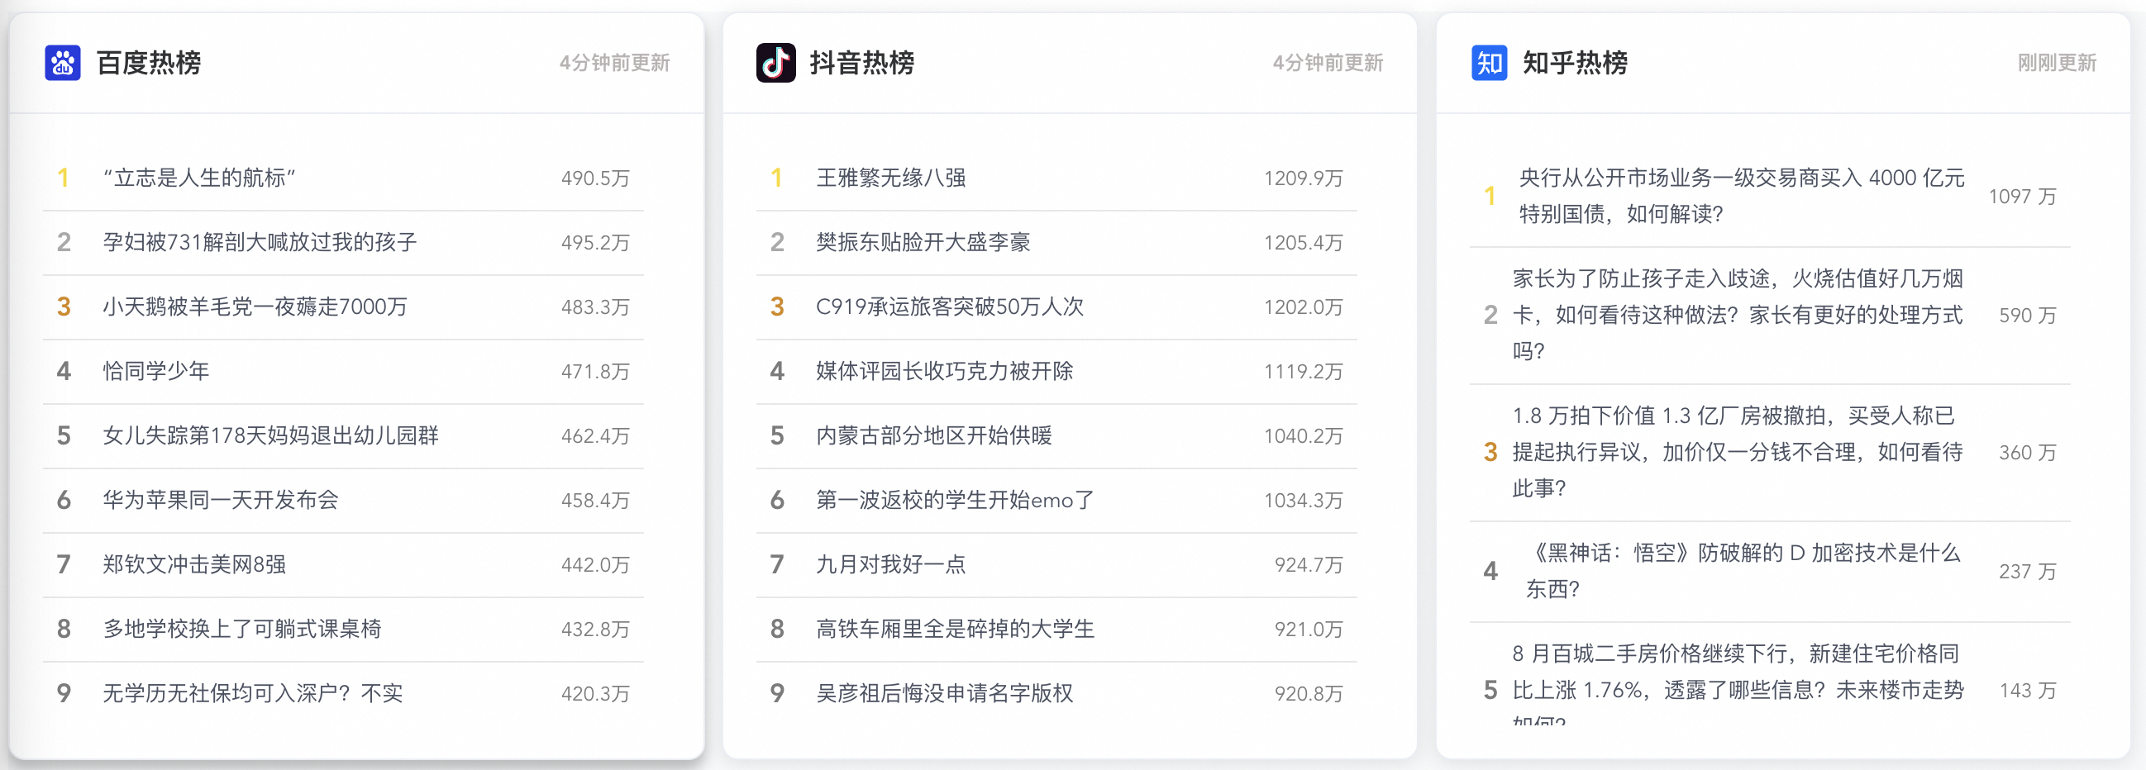Select Douyin entry 樊振东贴脸开大盛李豪
The image size is (2146, 770).
pyautogui.click(x=923, y=242)
